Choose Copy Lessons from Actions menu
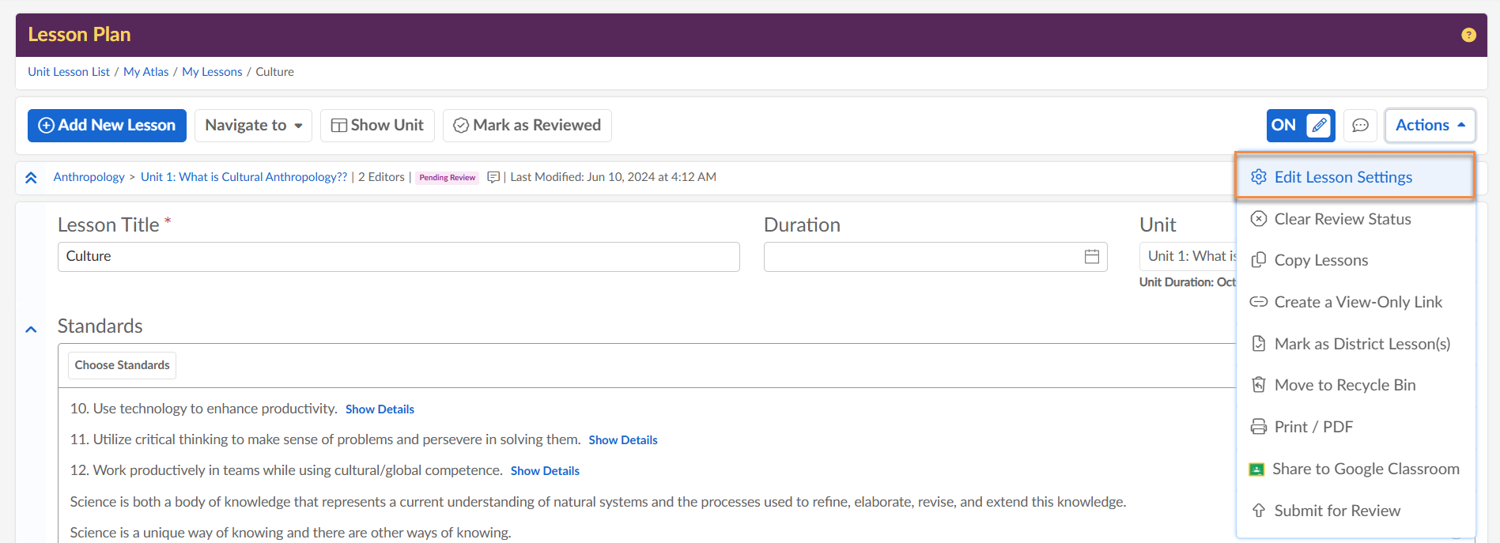The height and width of the screenshot is (543, 1500). [1321, 260]
